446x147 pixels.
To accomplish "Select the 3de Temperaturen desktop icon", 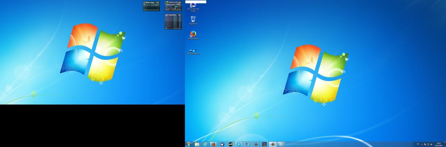I will pyautogui.click(x=193, y=52).
